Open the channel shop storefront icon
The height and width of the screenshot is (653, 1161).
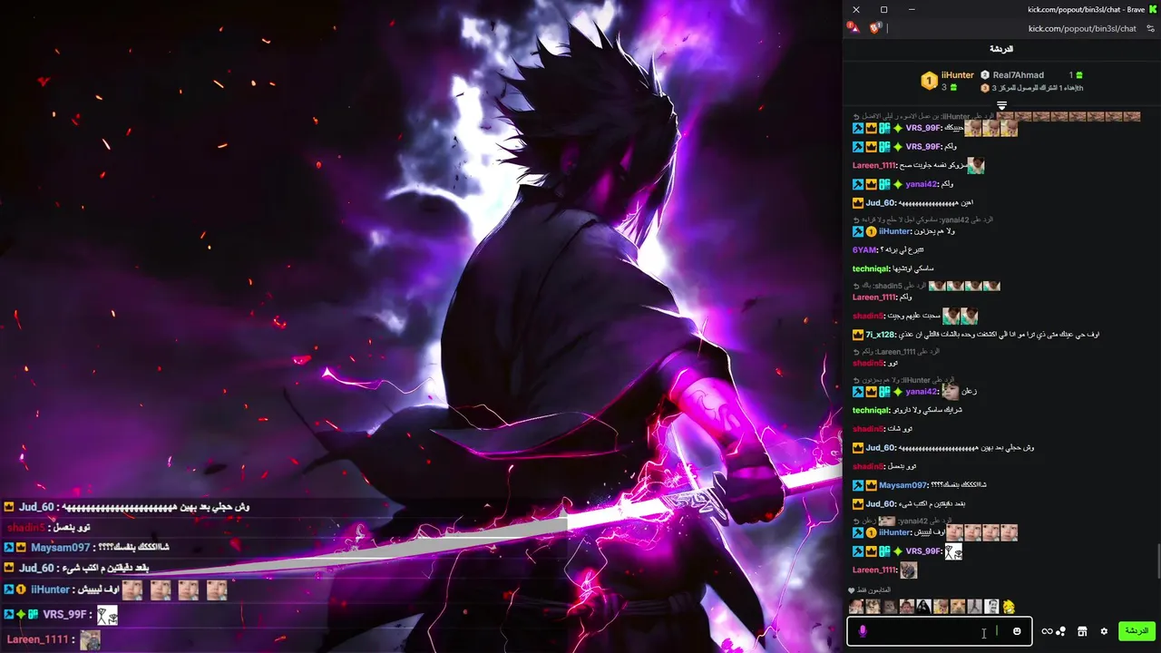(1082, 631)
